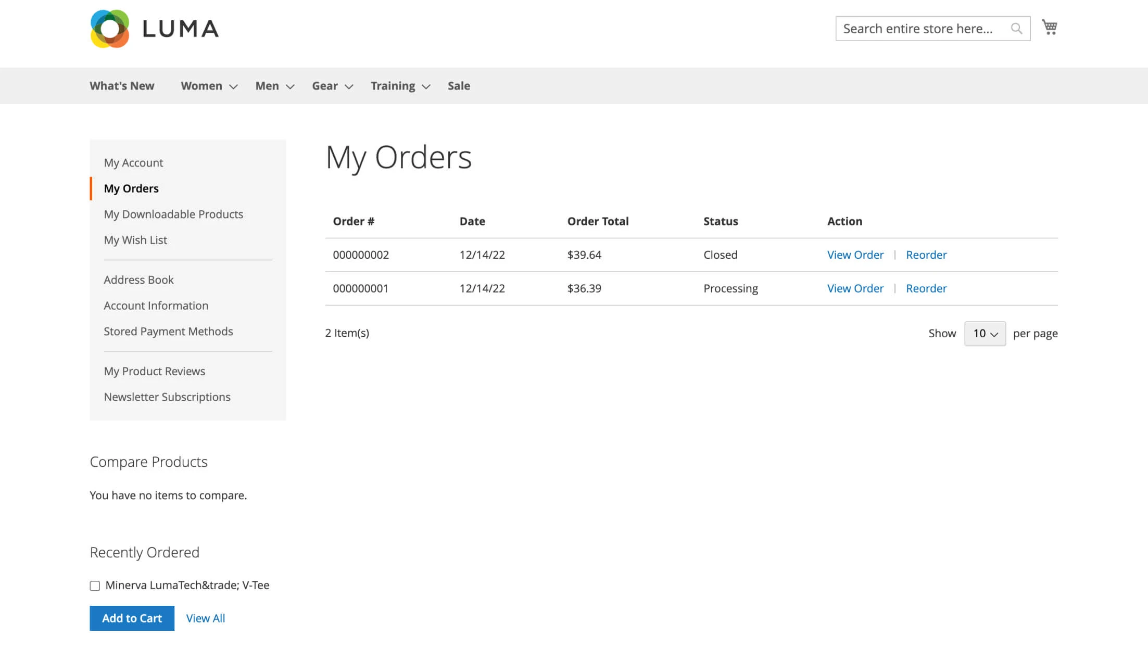Click the Luma logo
Screen dimensions: 1148x648
click(154, 29)
